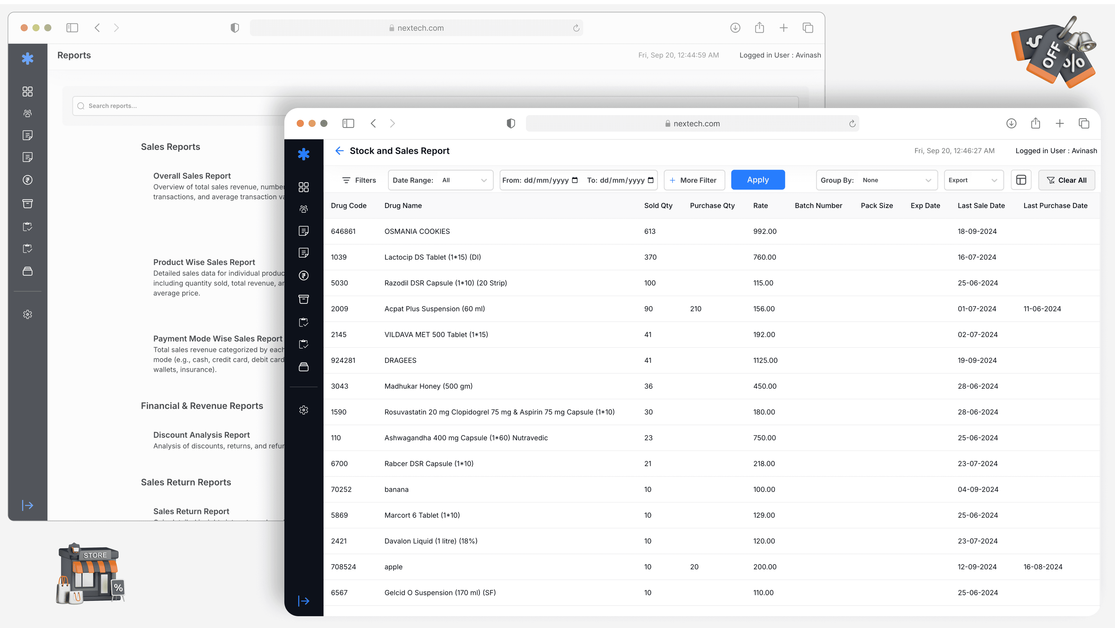Show tab overview in front browser toolbar

pos(1084,123)
